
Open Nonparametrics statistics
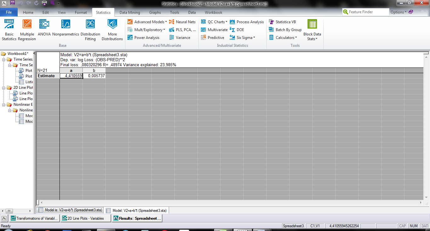[x=65, y=28]
